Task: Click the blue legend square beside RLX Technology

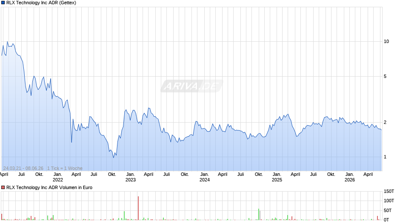Action: (3, 3)
